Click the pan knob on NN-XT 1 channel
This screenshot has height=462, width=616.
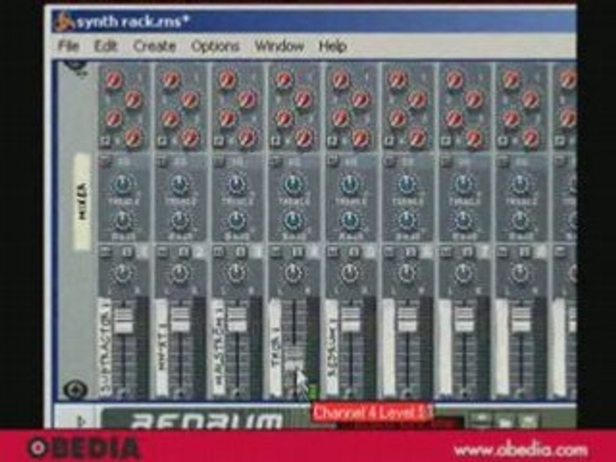(x=180, y=273)
